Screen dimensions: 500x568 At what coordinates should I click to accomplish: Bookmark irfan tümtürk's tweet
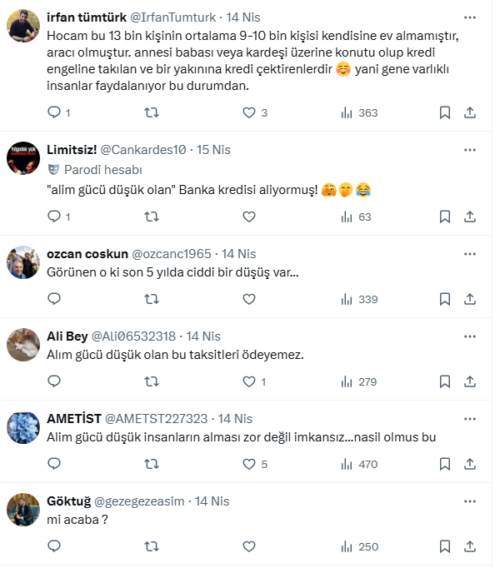(x=445, y=112)
